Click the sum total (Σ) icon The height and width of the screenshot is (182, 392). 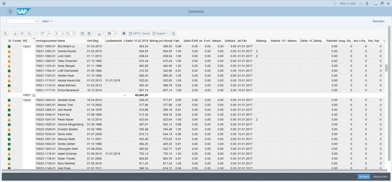57,34
